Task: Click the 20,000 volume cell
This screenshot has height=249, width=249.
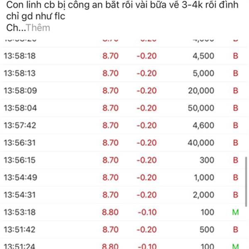Action: coord(201,91)
